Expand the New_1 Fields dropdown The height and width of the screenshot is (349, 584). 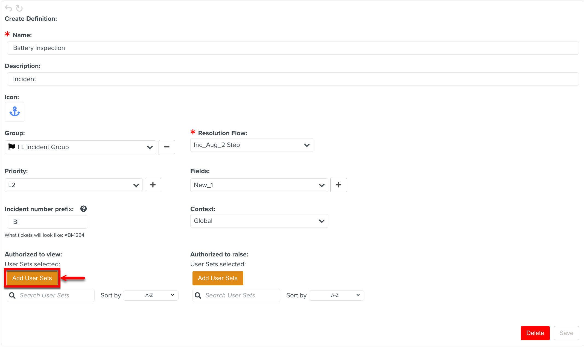coord(322,185)
